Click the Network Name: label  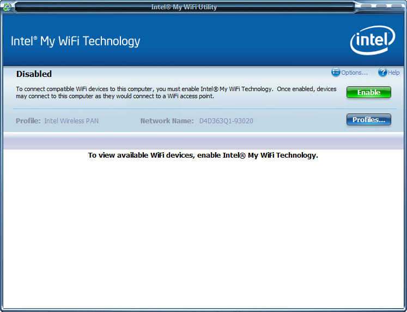click(167, 121)
